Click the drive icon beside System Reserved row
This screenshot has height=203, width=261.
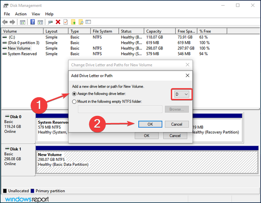click(5, 54)
